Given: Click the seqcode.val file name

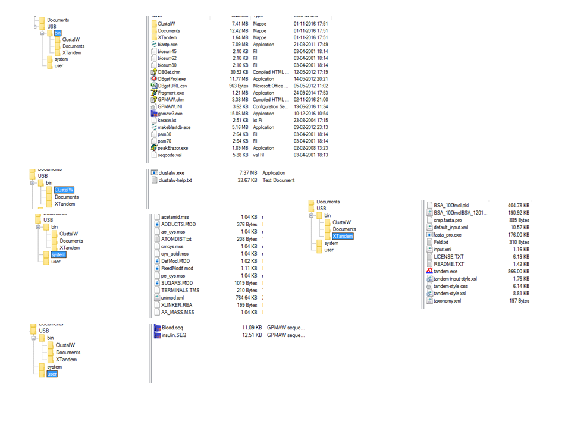Looking at the screenshot, I should click(170, 155).
